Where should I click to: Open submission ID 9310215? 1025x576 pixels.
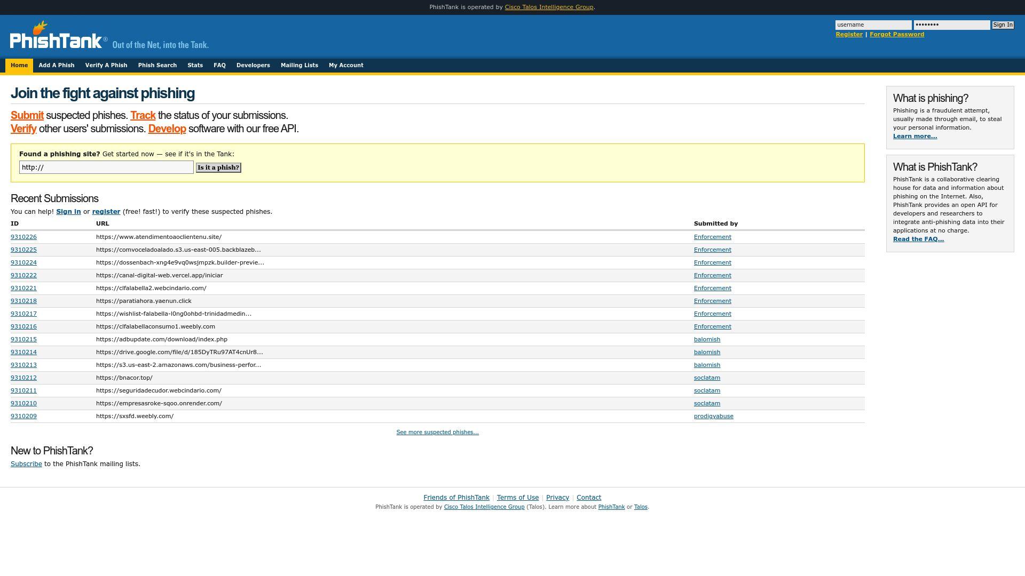tap(23, 339)
